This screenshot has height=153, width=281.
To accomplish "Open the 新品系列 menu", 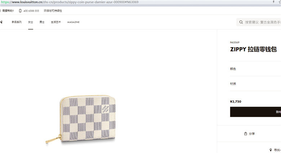I will [17, 22].
